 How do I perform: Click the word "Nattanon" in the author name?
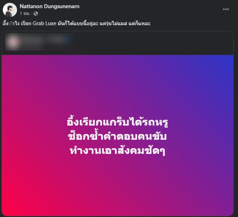(x=31, y=6)
